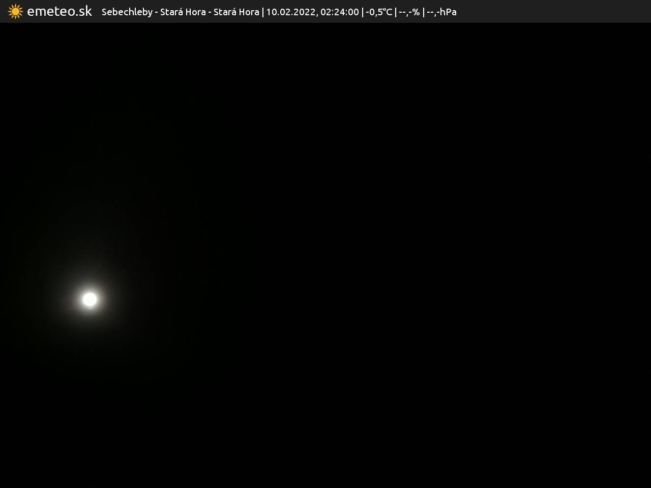651x488 pixels.
Task: Click the dash between the two Stará Hora labels
Action: [x=210, y=12]
